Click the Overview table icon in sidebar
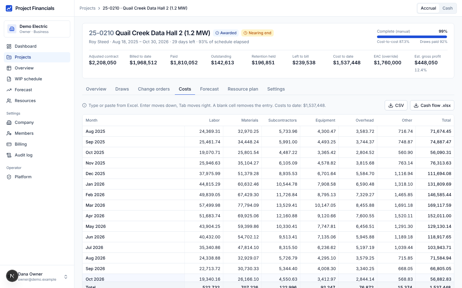Screen dimensions: 462x288 [x=9, y=68]
